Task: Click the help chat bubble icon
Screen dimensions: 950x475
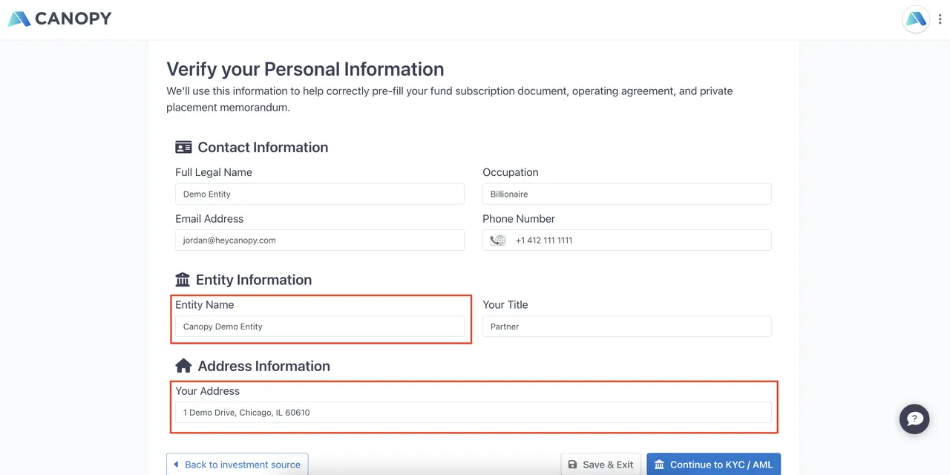Action: point(914,419)
